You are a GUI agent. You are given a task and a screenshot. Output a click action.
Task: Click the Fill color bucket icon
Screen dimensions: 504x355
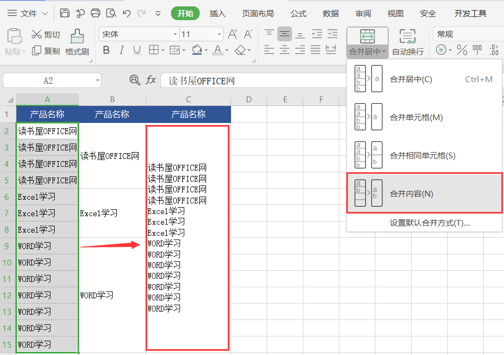point(197,50)
